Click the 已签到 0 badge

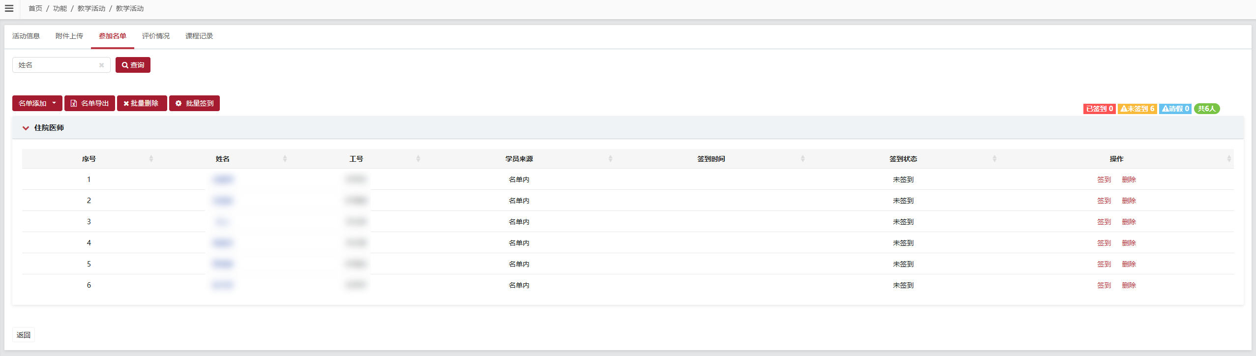[1100, 109]
